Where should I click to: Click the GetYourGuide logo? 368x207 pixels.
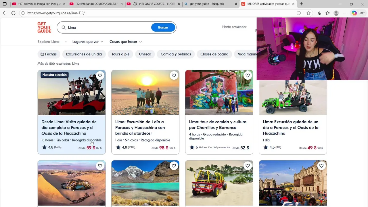44,27
